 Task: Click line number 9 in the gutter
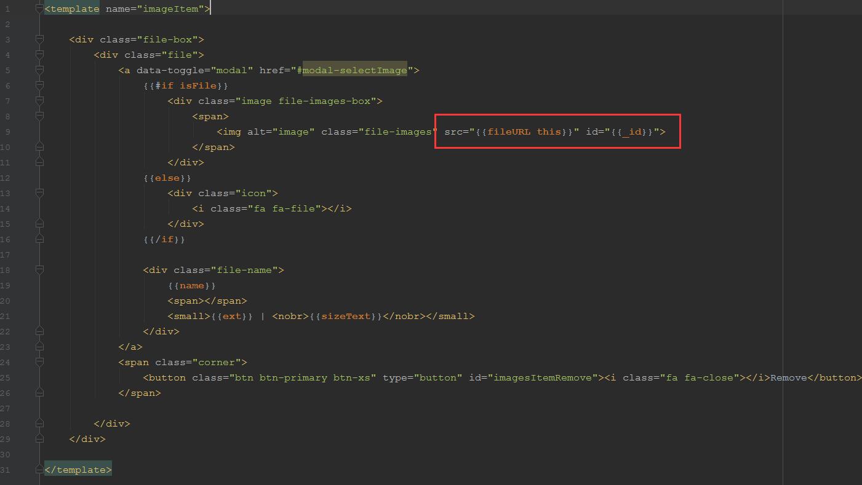click(8, 132)
